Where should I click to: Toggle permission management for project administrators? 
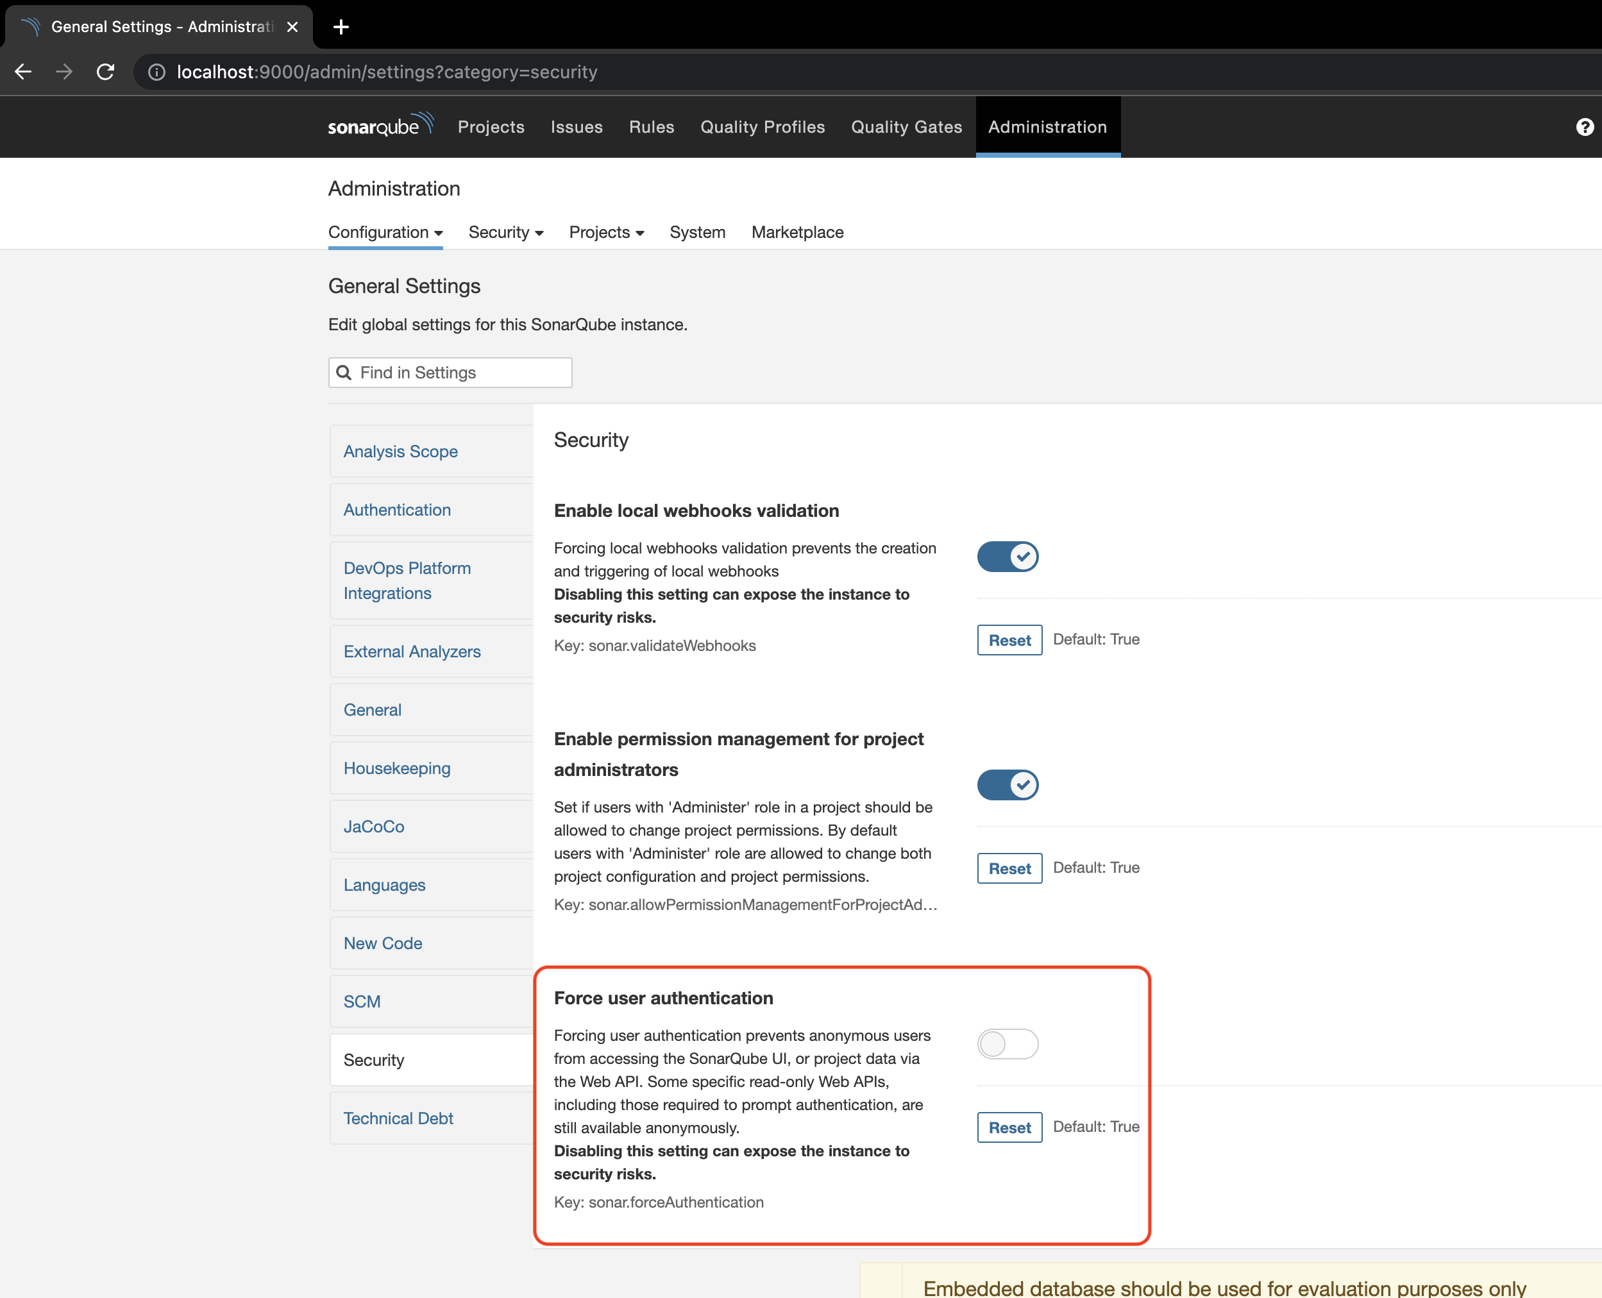click(x=1007, y=784)
